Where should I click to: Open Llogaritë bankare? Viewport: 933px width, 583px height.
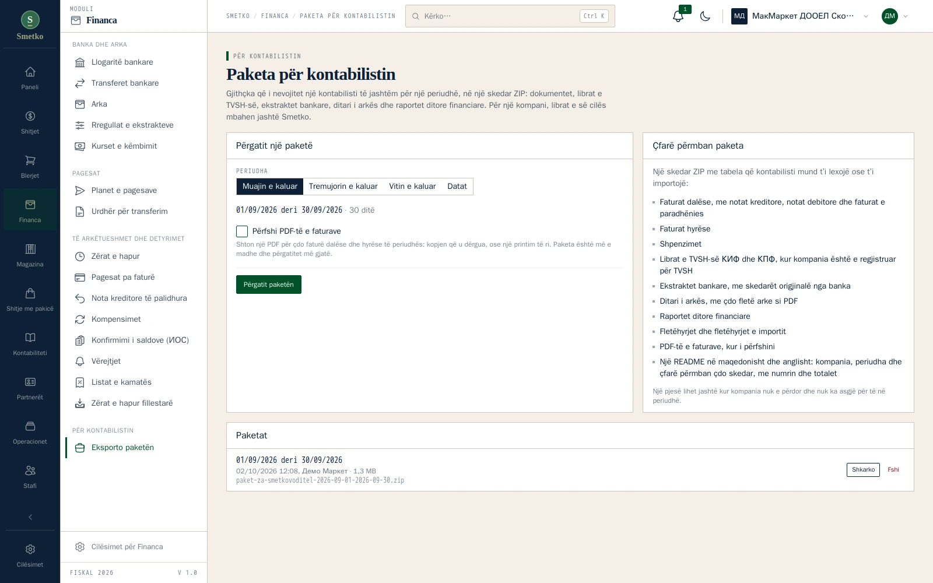pyautogui.click(x=134, y=62)
